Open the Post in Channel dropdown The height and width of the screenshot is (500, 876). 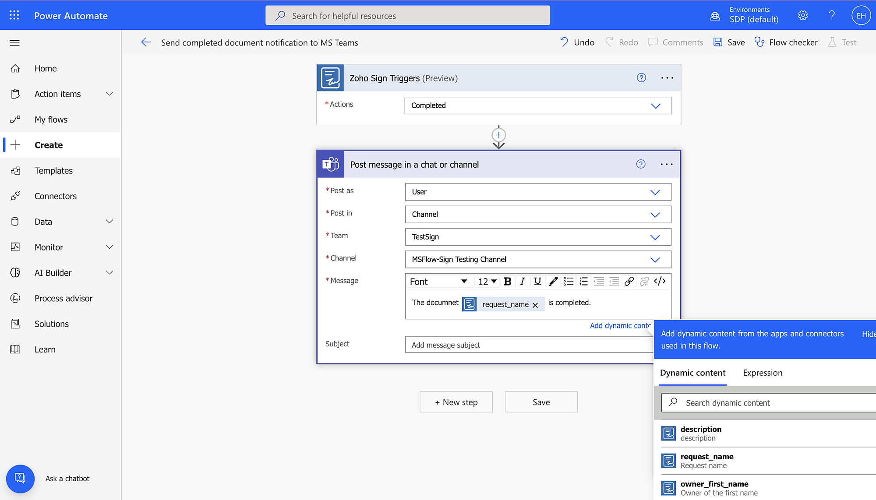[x=538, y=215]
